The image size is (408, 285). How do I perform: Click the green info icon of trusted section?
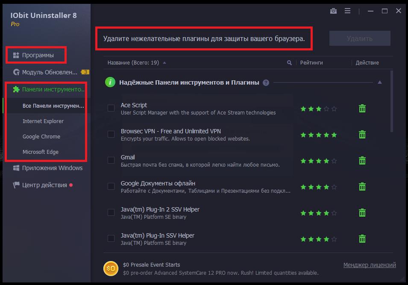(x=110, y=82)
